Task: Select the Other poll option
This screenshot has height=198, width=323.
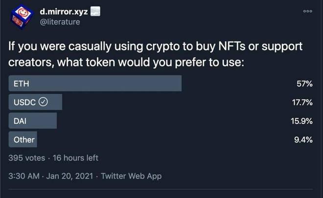Action: [23, 139]
